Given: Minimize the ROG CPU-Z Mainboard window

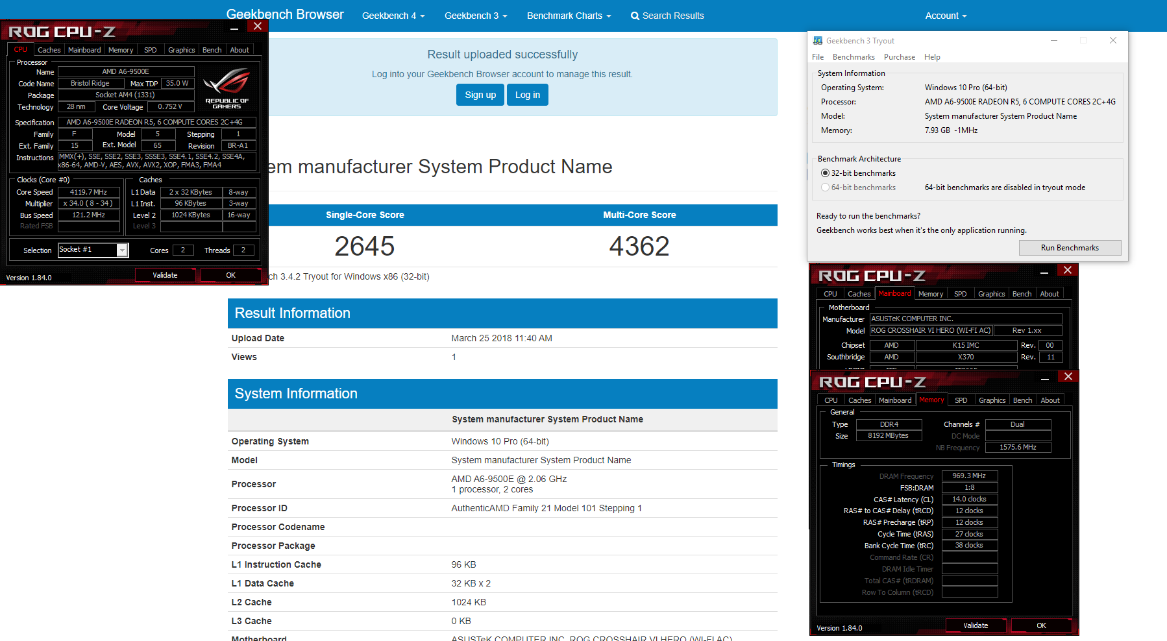Looking at the screenshot, I should [1044, 272].
